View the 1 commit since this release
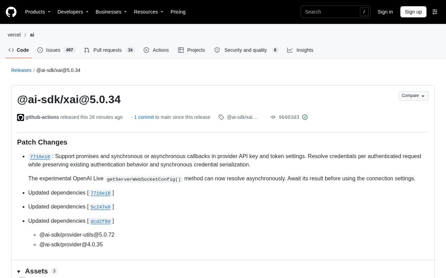Viewport: 446px width, 278px height. 144,117
